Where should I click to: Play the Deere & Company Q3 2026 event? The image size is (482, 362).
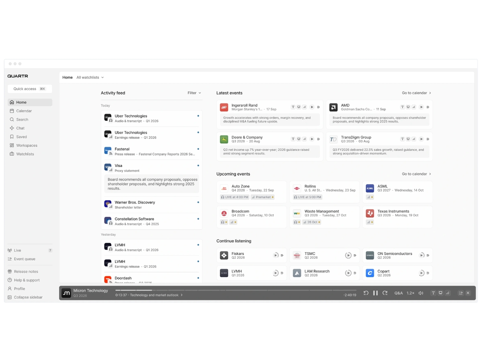pyautogui.click(x=312, y=139)
